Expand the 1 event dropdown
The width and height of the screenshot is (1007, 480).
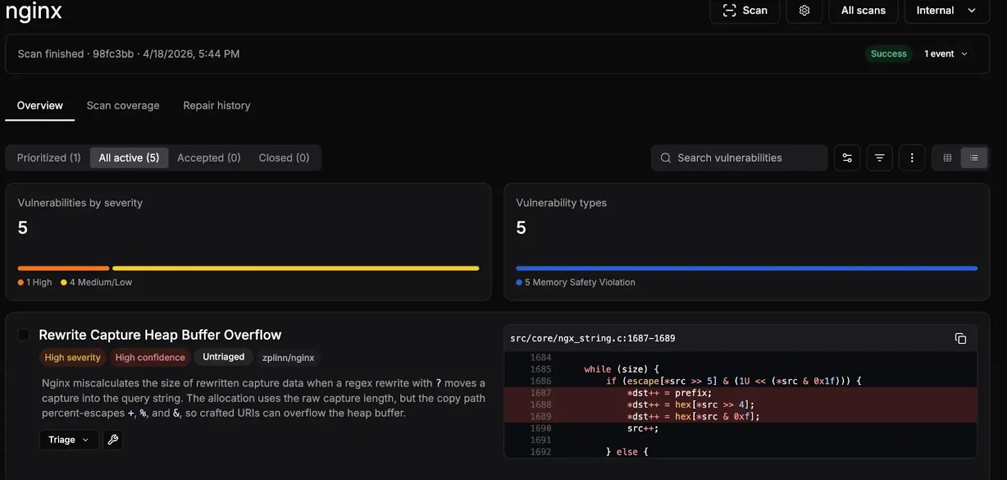[x=946, y=54]
